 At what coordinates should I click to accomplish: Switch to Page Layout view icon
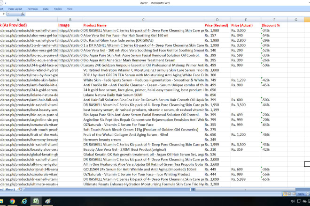[x=289, y=194]
